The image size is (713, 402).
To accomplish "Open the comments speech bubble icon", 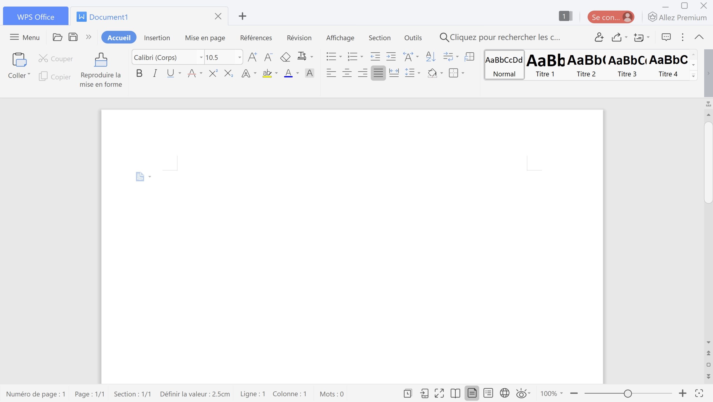I will (666, 37).
